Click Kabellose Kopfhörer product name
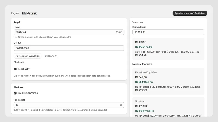This screenshot has height=122, width=218. coord(146,72)
